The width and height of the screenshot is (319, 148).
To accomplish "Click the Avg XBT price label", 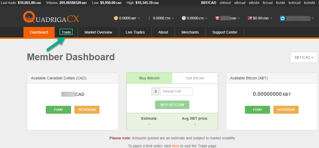I will click(195, 118).
